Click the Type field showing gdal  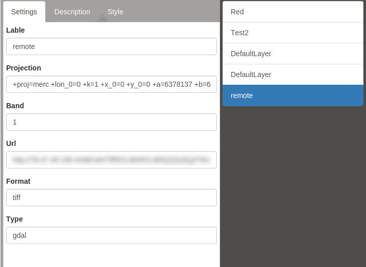(x=111, y=235)
